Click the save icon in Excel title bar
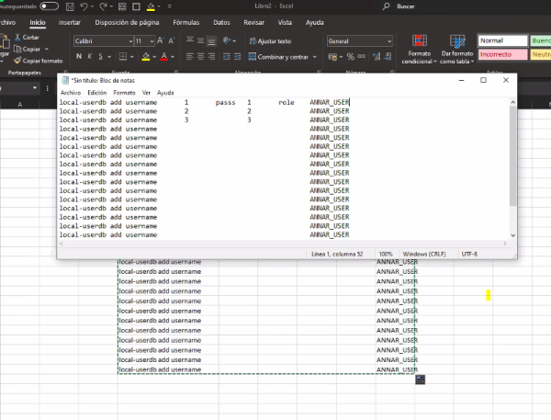This screenshot has width=551, height=420. point(70,6)
